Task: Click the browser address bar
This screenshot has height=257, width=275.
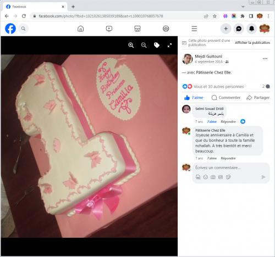Action: click(x=117, y=16)
